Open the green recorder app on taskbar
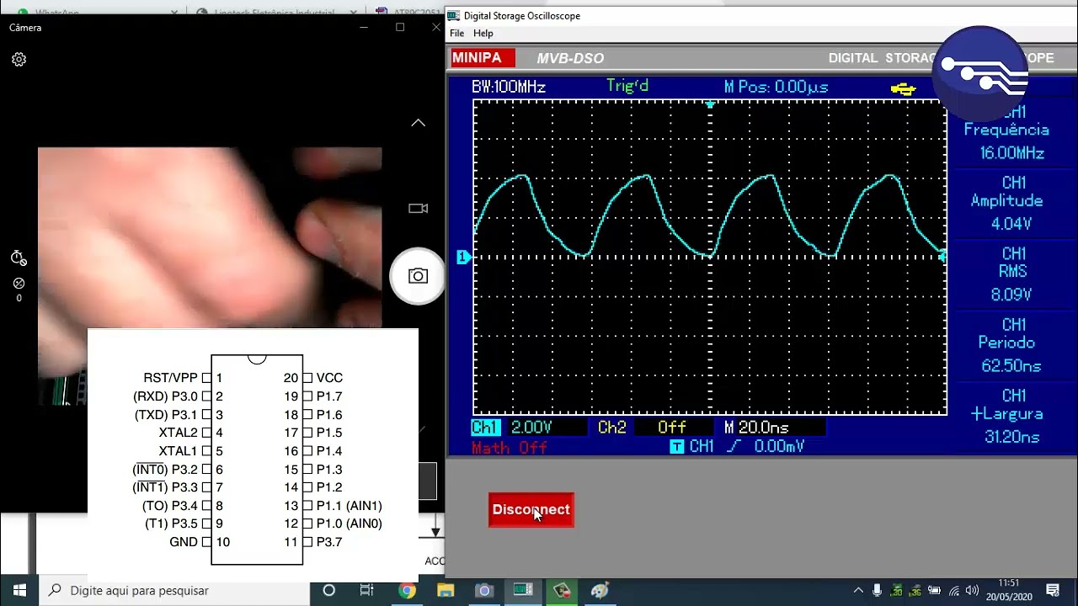This screenshot has height=606, width=1078. coord(562,591)
